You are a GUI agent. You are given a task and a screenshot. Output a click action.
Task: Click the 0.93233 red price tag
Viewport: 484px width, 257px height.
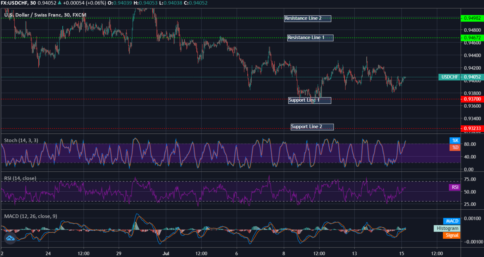pyautogui.click(x=472, y=128)
